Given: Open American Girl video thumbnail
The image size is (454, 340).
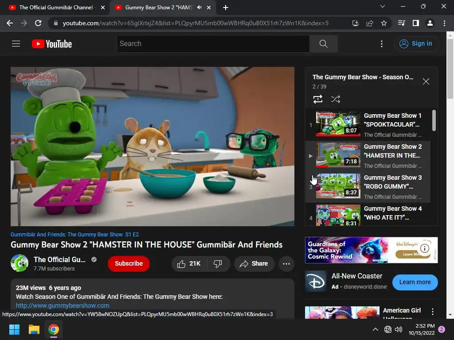Looking at the screenshot, I should 342,313.
